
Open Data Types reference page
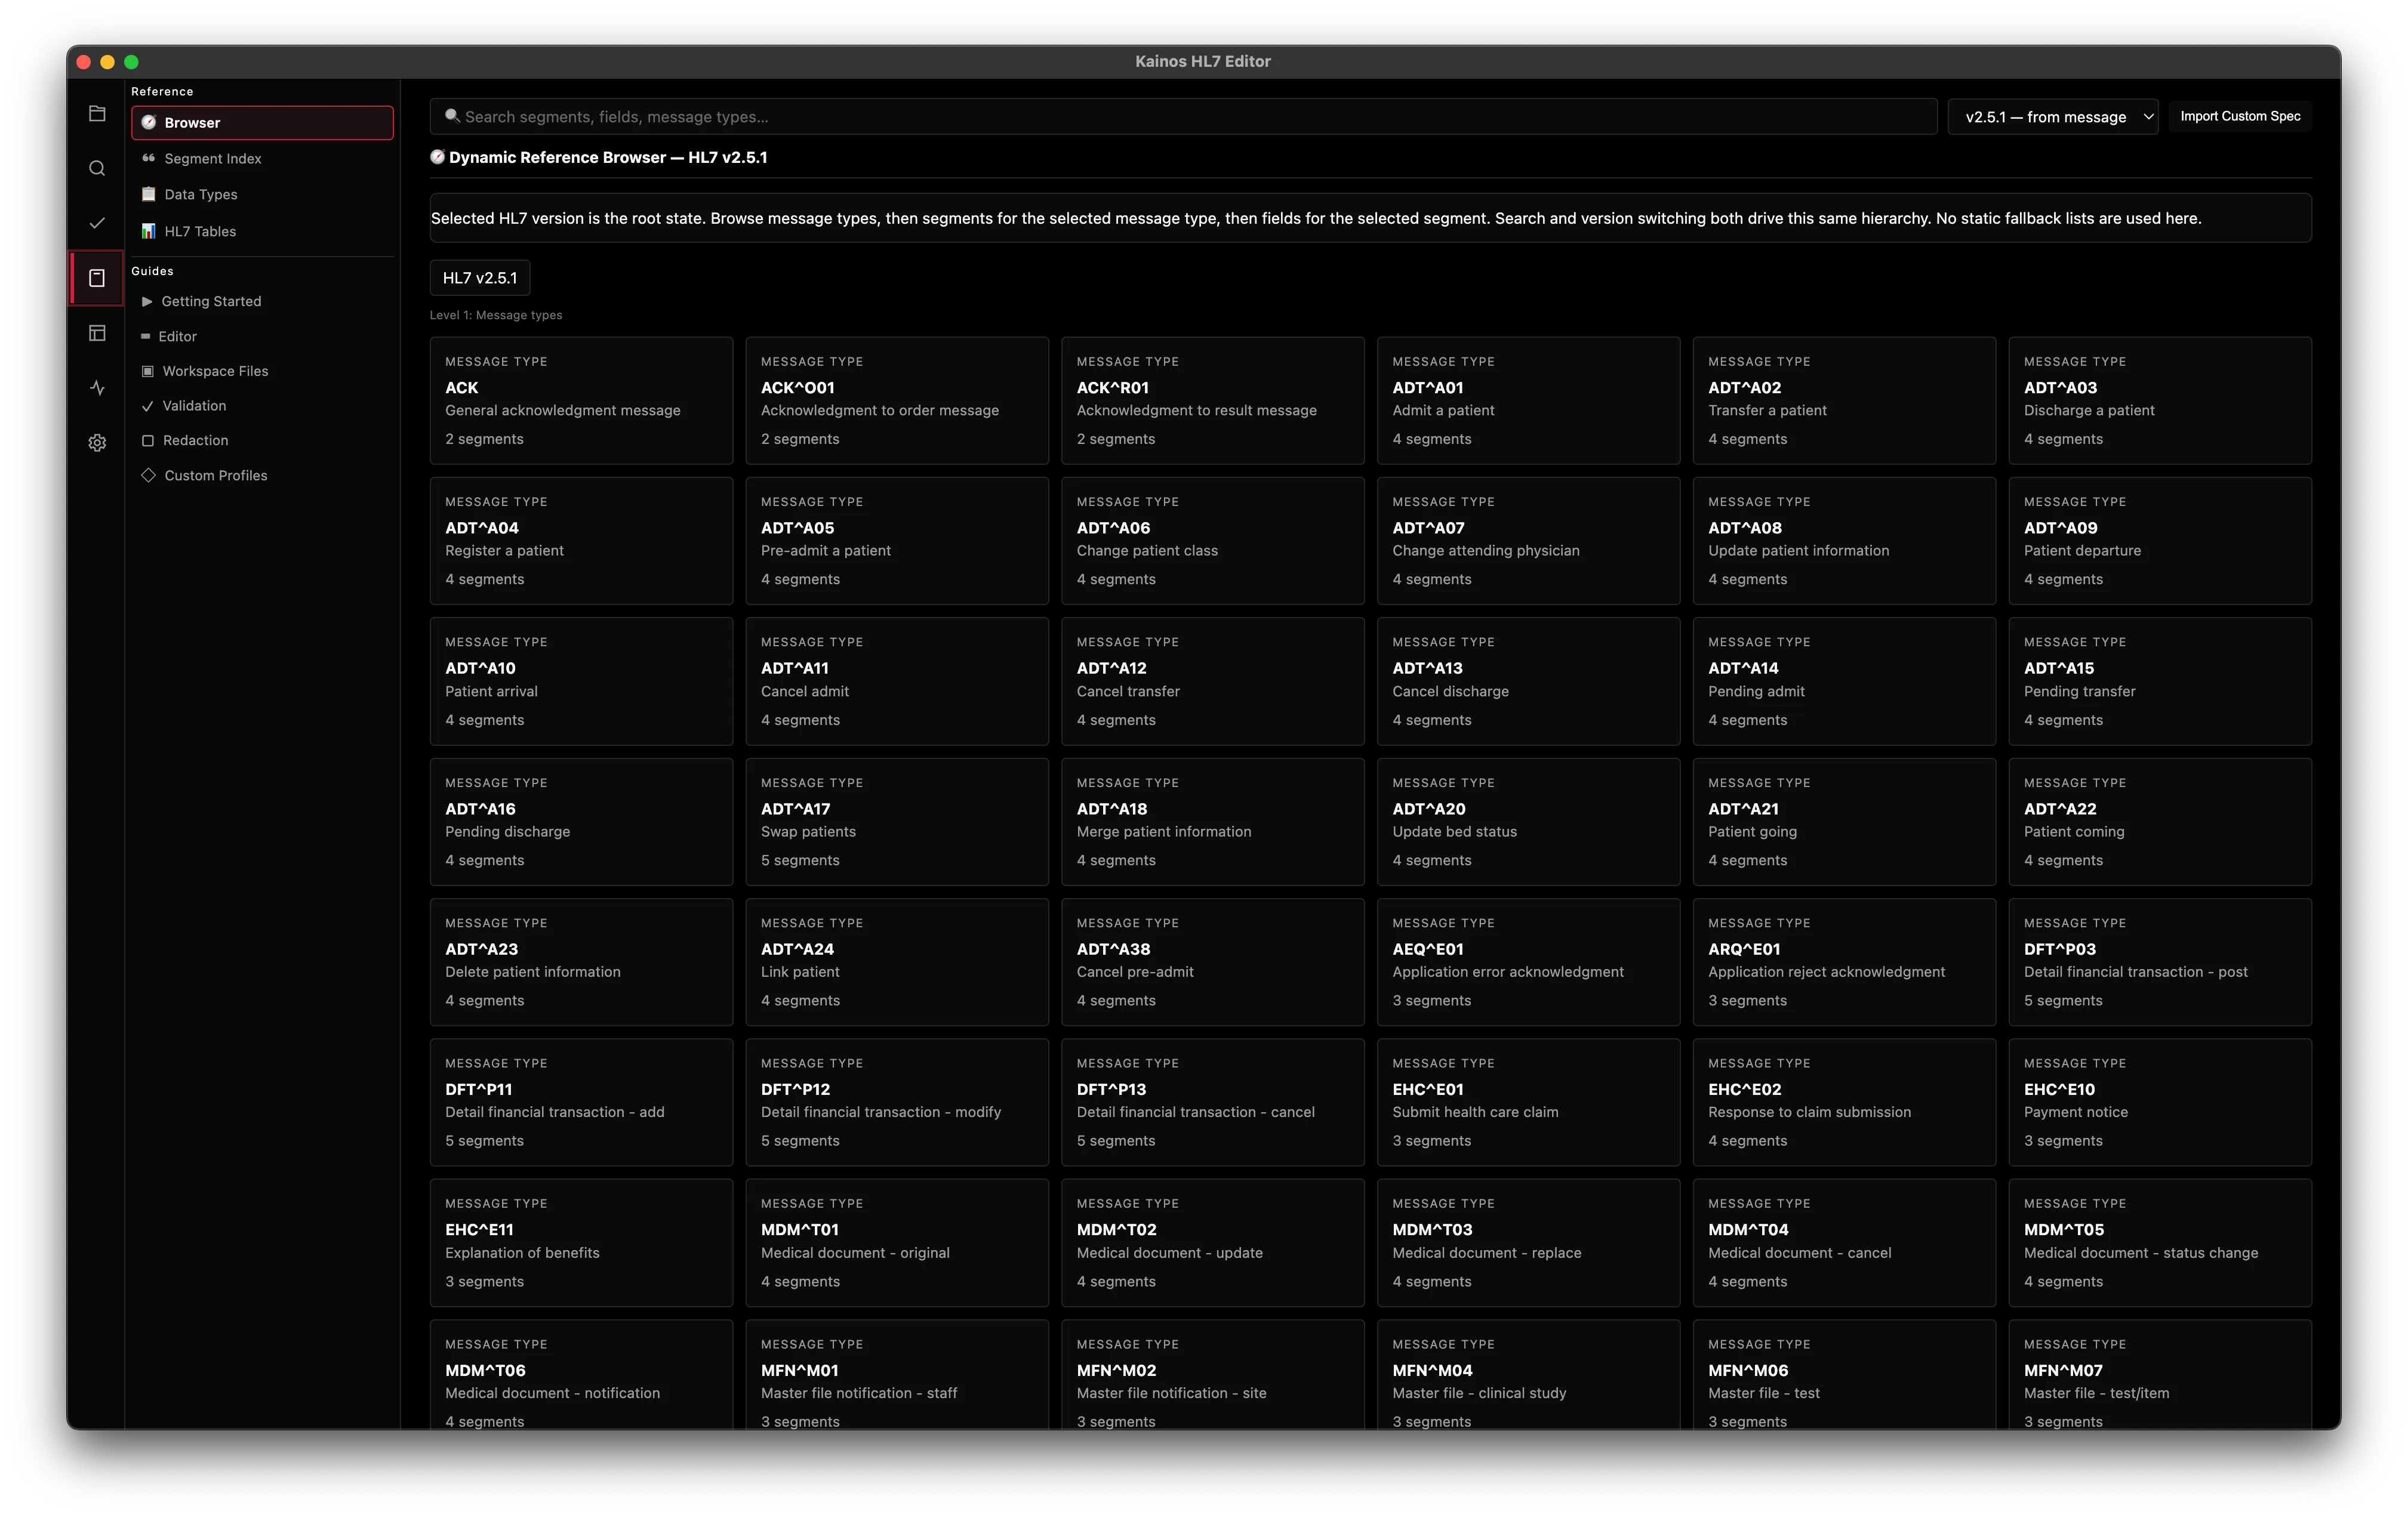[x=262, y=195]
